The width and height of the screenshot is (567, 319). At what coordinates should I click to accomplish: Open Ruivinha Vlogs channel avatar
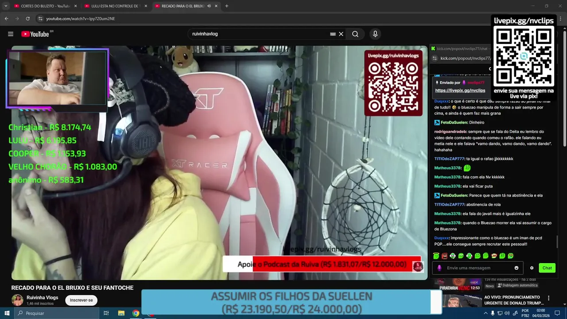[17, 300]
